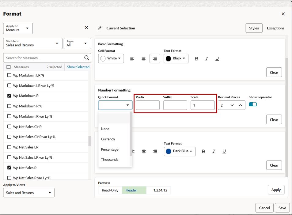Center align cell in Basic Formatting
Screen dimensions: 292x215
click(143, 58)
